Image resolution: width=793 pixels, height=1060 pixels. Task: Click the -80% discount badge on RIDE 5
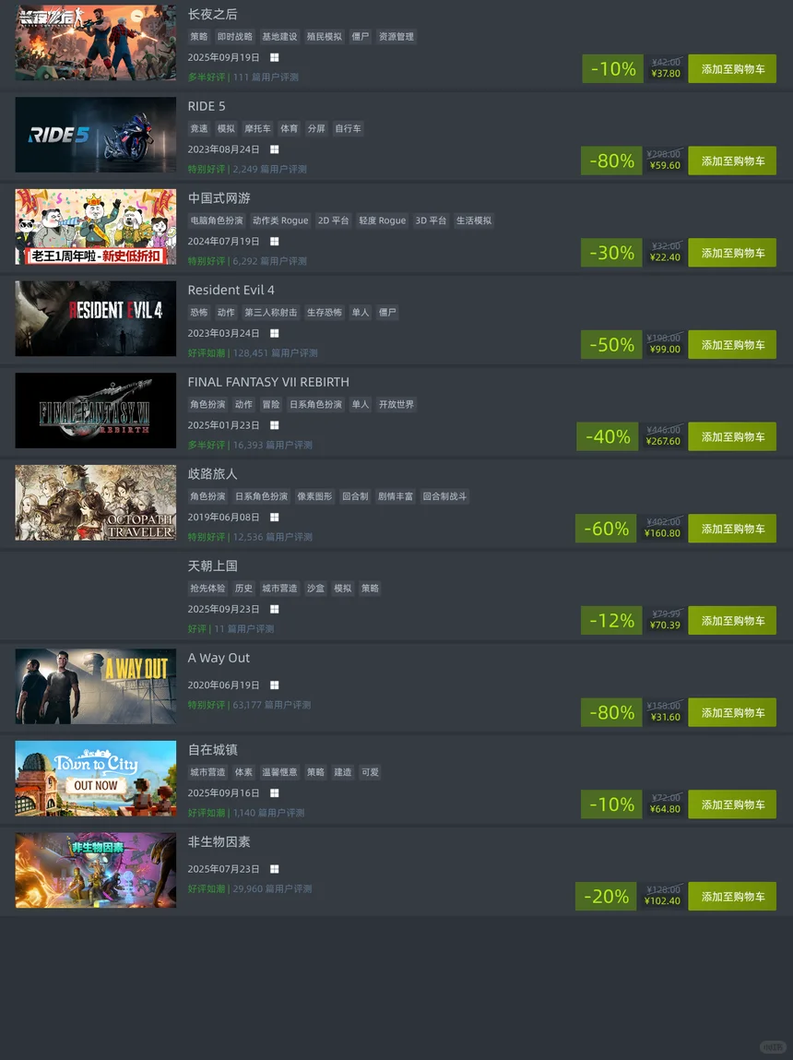coord(611,161)
